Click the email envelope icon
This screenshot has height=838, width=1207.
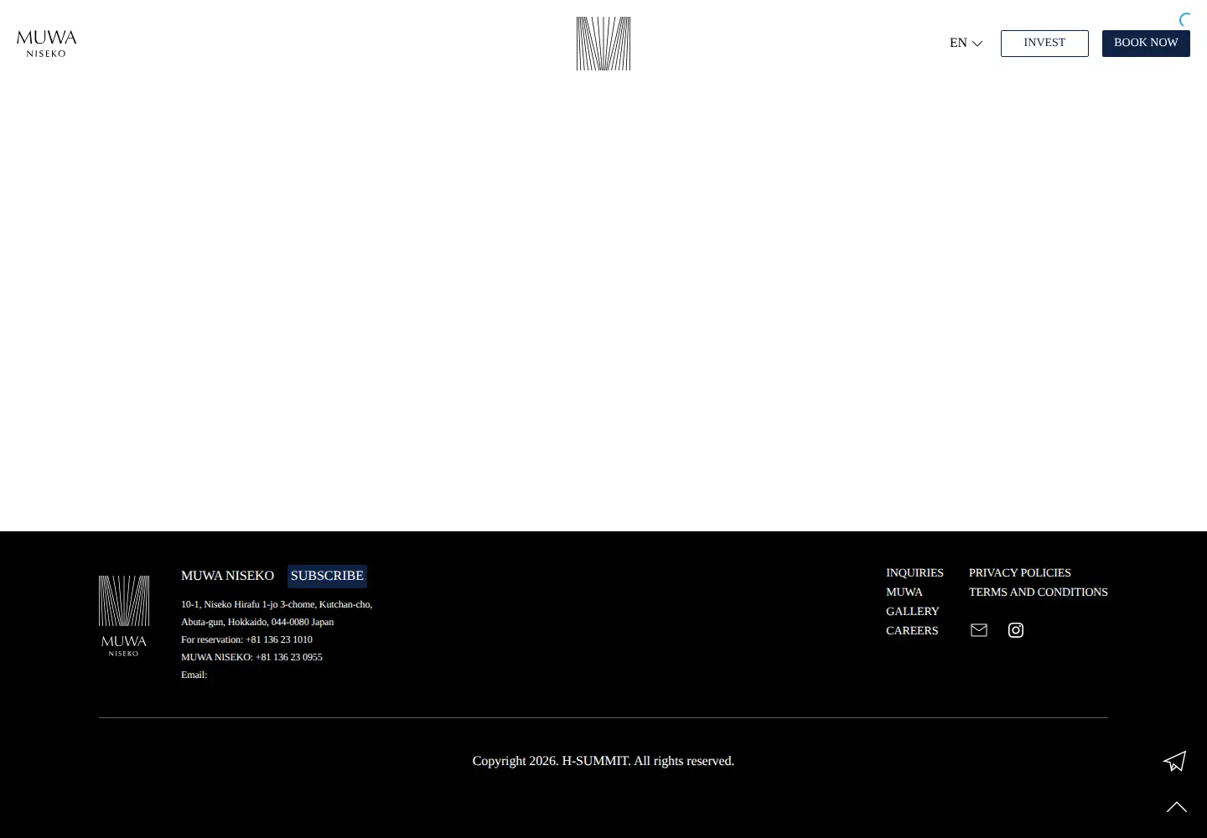(979, 630)
